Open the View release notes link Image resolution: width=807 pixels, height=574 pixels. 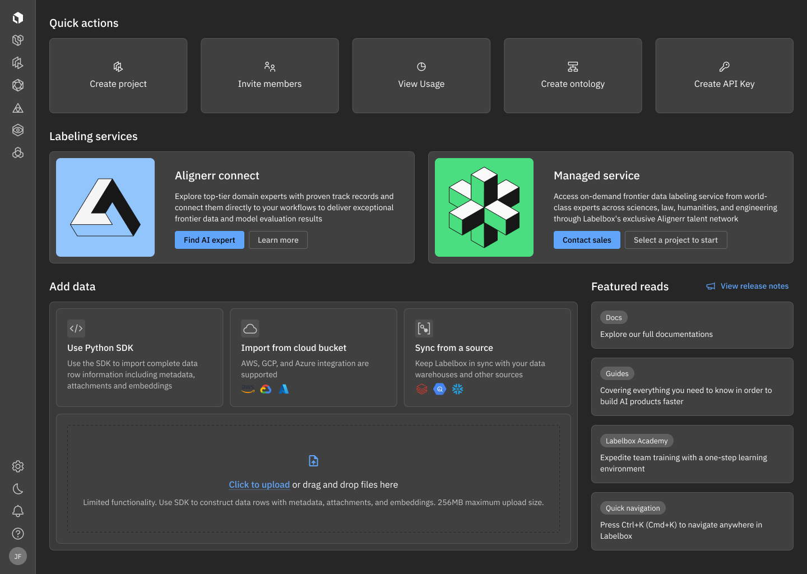[x=754, y=286]
